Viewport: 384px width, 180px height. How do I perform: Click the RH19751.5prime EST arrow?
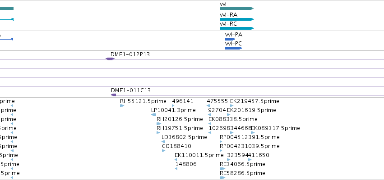click(158, 133)
